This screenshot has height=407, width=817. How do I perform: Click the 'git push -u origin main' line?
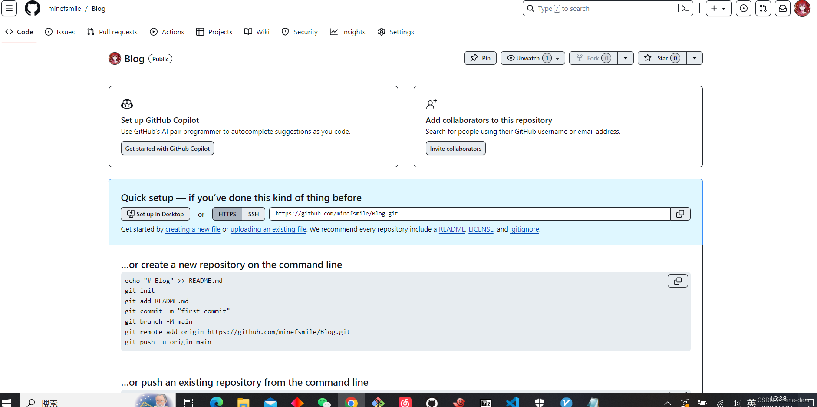pos(168,342)
